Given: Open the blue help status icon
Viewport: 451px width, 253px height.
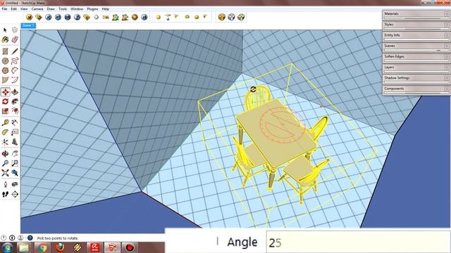Looking at the screenshot, I should click(30, 238).
